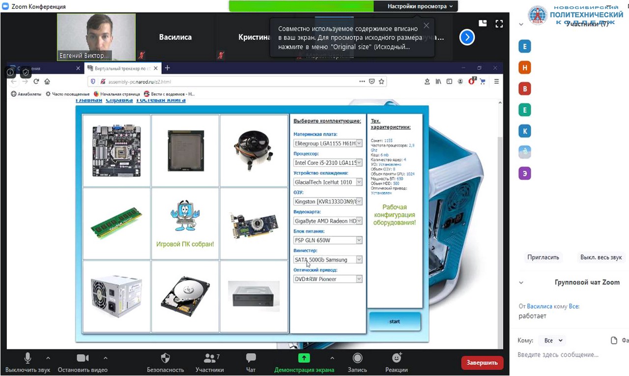Open the browser page actions dots

362,82
